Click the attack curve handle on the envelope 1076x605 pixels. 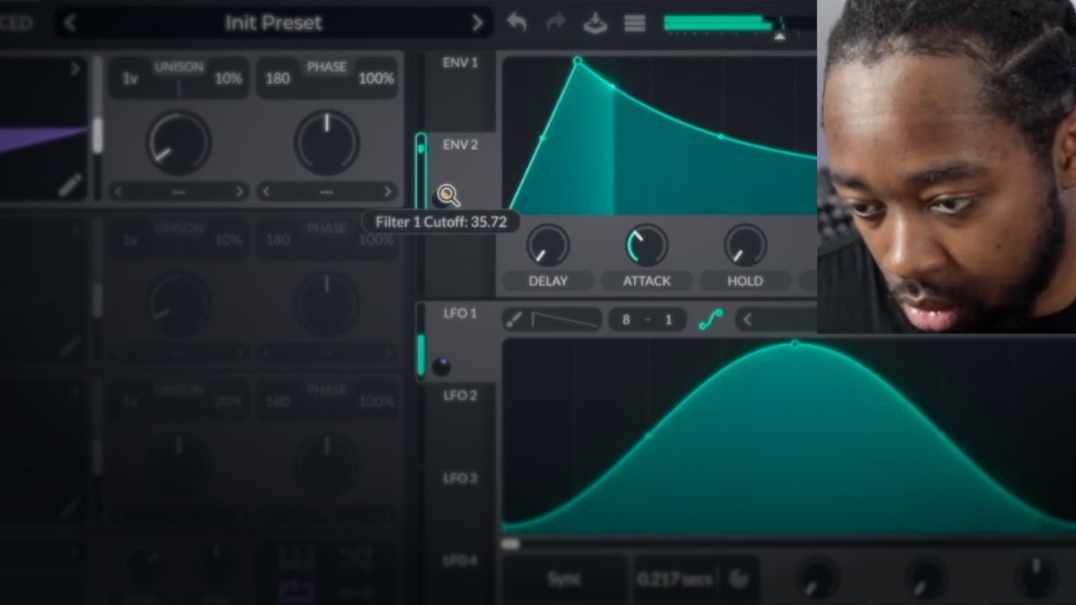click(541, 137)
